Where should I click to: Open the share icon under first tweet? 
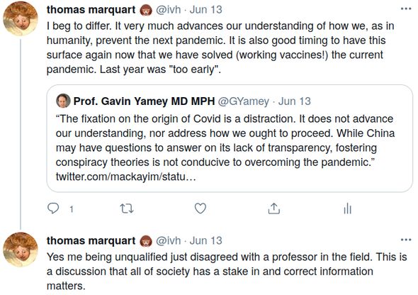273,208
